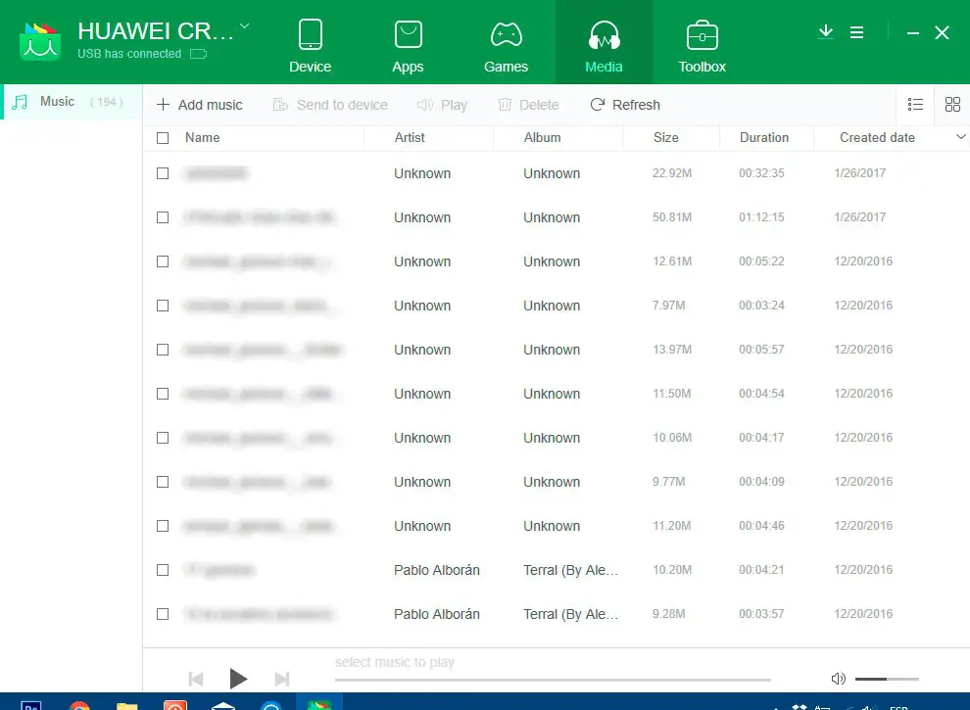Click the Delete toolbar button
This screenshot has height=710, width=970.
click(x=528, y=105)
